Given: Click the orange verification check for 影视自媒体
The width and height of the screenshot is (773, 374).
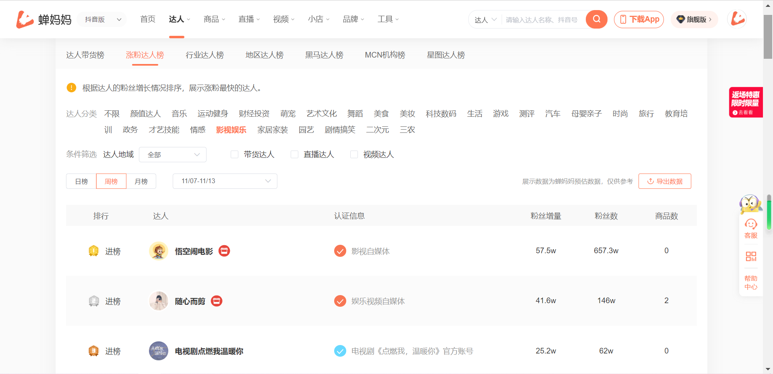Looking at the screenshot, I should pyautogui.click(x=340, y=251).
